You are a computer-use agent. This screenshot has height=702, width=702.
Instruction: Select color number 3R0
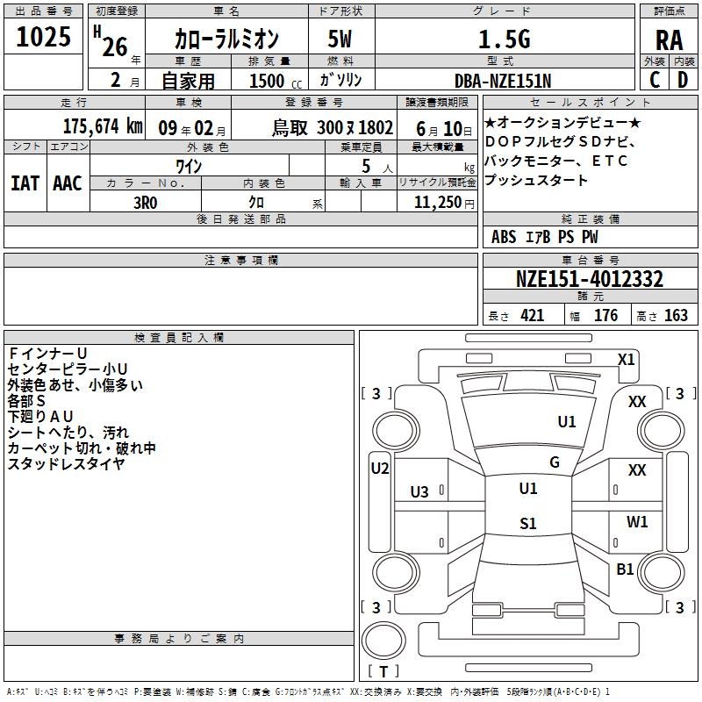tap(146, 201)
